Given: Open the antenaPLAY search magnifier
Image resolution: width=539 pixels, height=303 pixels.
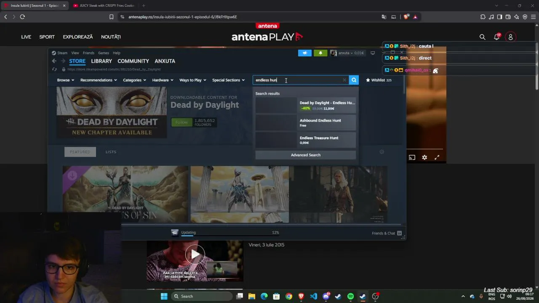Looking at the screenshot, I should click(x=483, y=37).
